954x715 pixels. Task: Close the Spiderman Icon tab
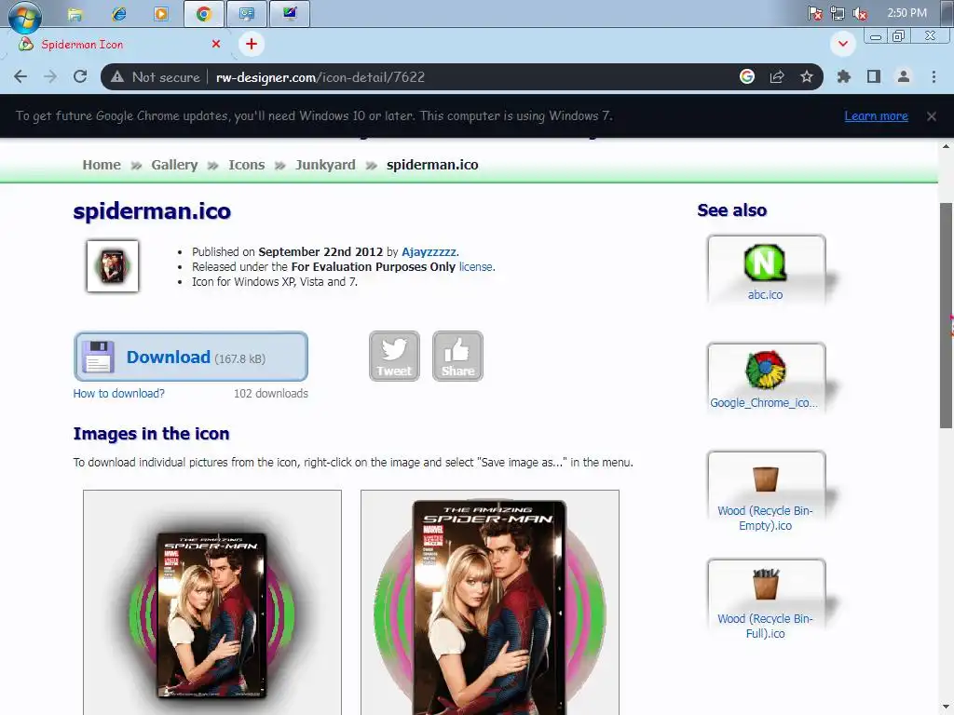(216, 44)
